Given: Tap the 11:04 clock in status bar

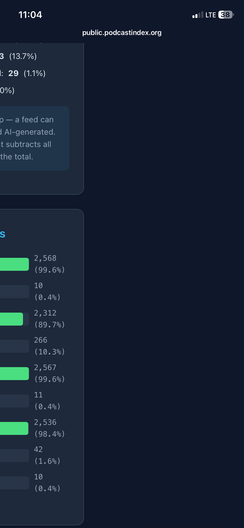Looking at the screenshot, I should 30,15.
